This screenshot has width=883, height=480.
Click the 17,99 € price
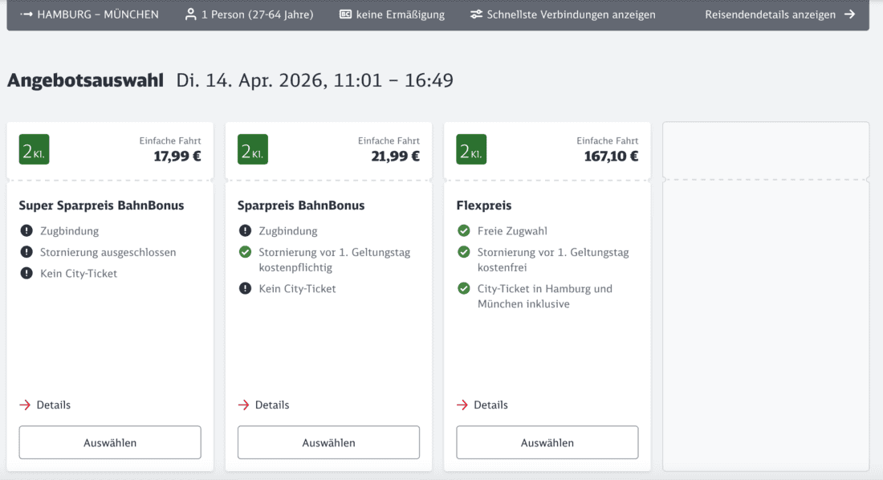(x=177, y=156)
